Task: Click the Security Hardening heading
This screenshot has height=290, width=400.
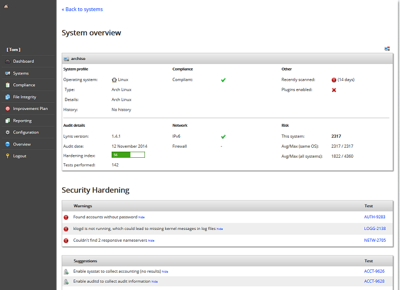Action: click(96, 190)
